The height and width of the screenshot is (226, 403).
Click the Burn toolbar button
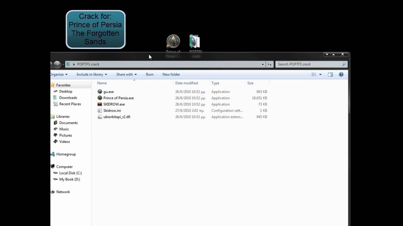coord(150,74)
